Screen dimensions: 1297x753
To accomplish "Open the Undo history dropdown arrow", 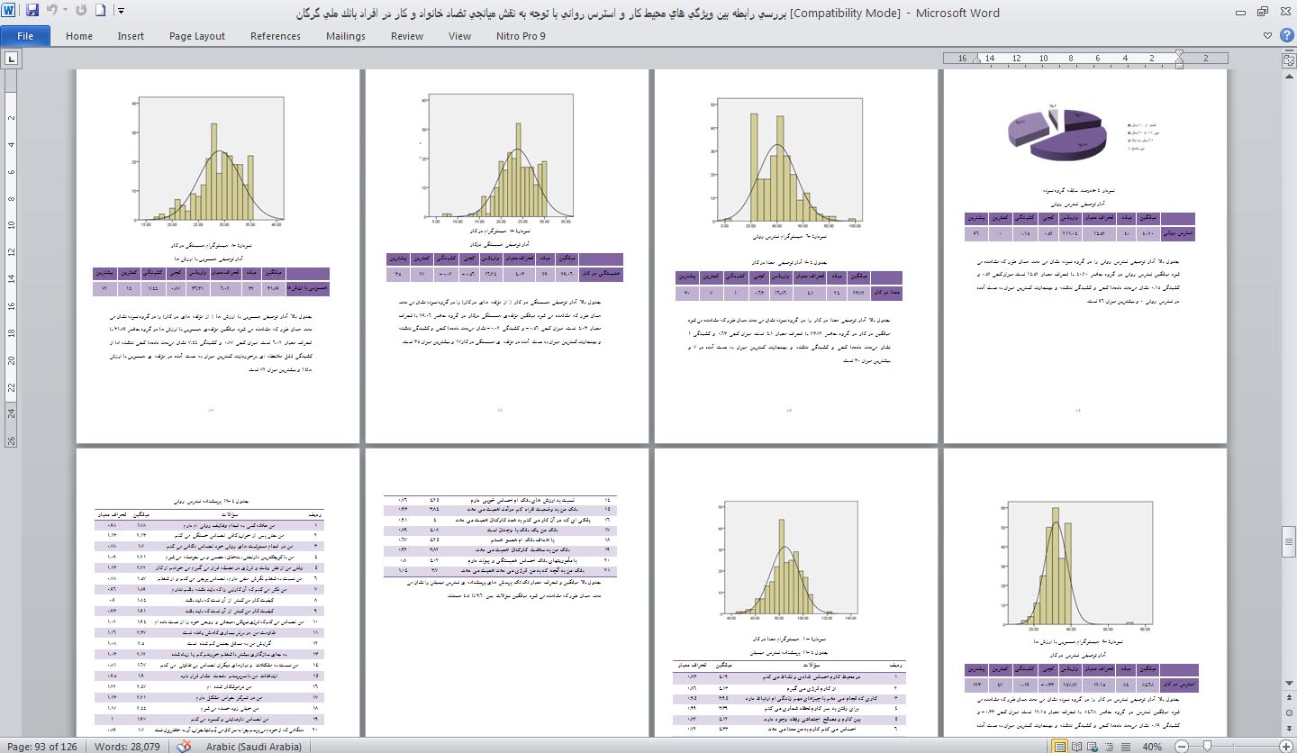I will coord(67,13).
